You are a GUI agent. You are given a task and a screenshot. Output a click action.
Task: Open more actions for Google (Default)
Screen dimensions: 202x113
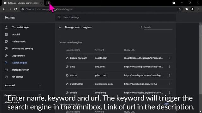pos(169,58)
